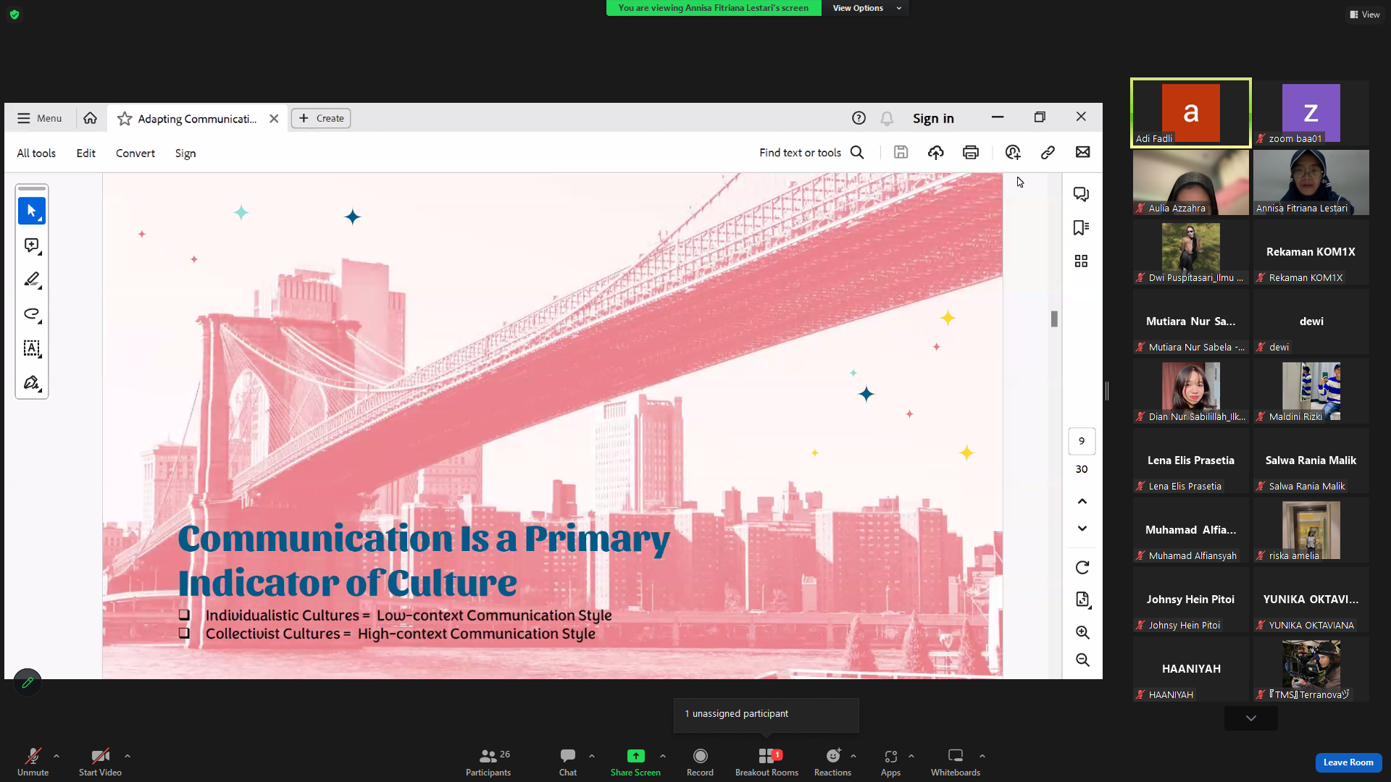Screen dimensions: 1391x782
Task: Open Acrobat help menu
Action: [859, 118]
